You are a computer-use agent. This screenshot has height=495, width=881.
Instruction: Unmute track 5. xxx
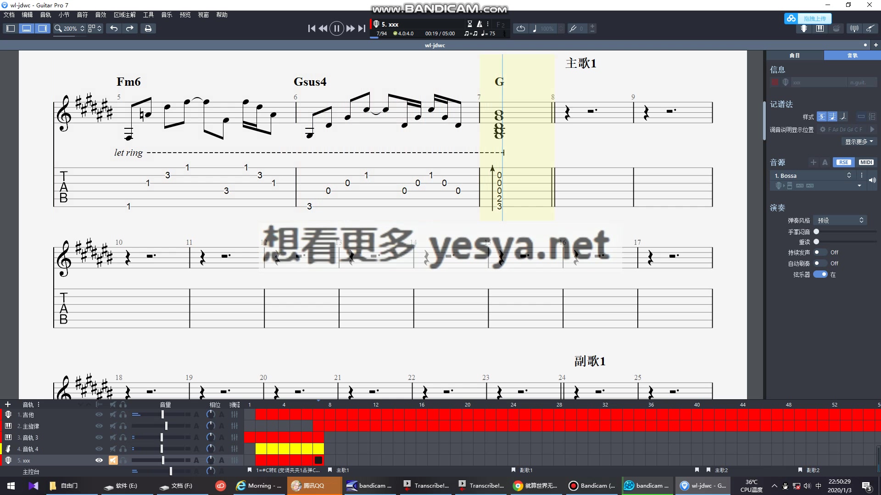point(113,460)
